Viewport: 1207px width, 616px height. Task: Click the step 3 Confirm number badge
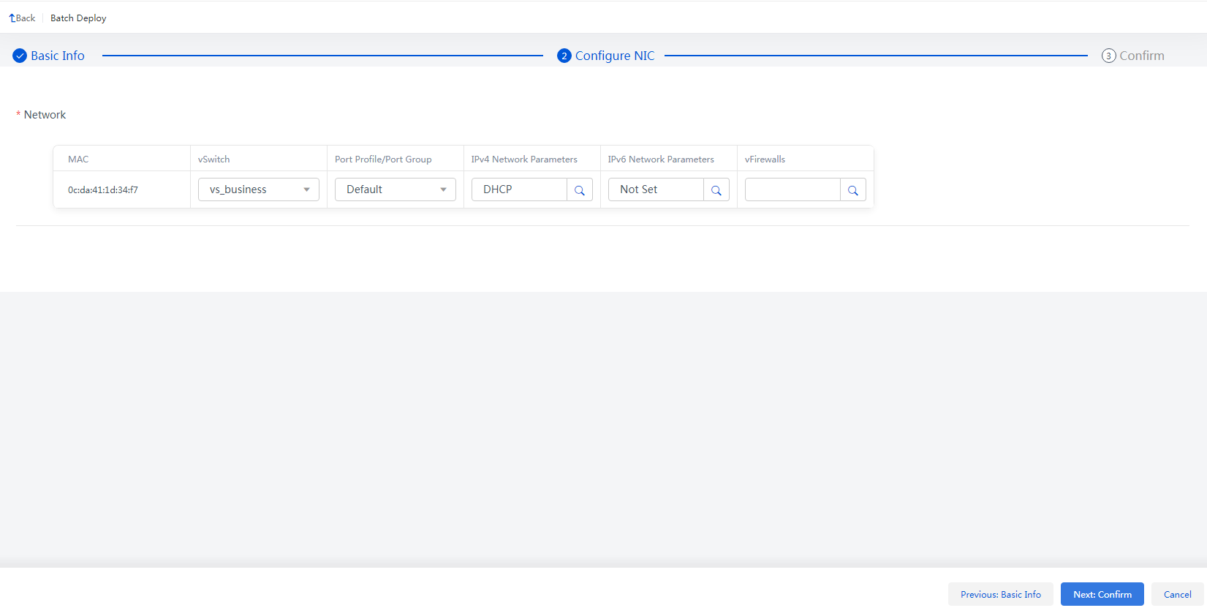click(x=1109, y=56)
